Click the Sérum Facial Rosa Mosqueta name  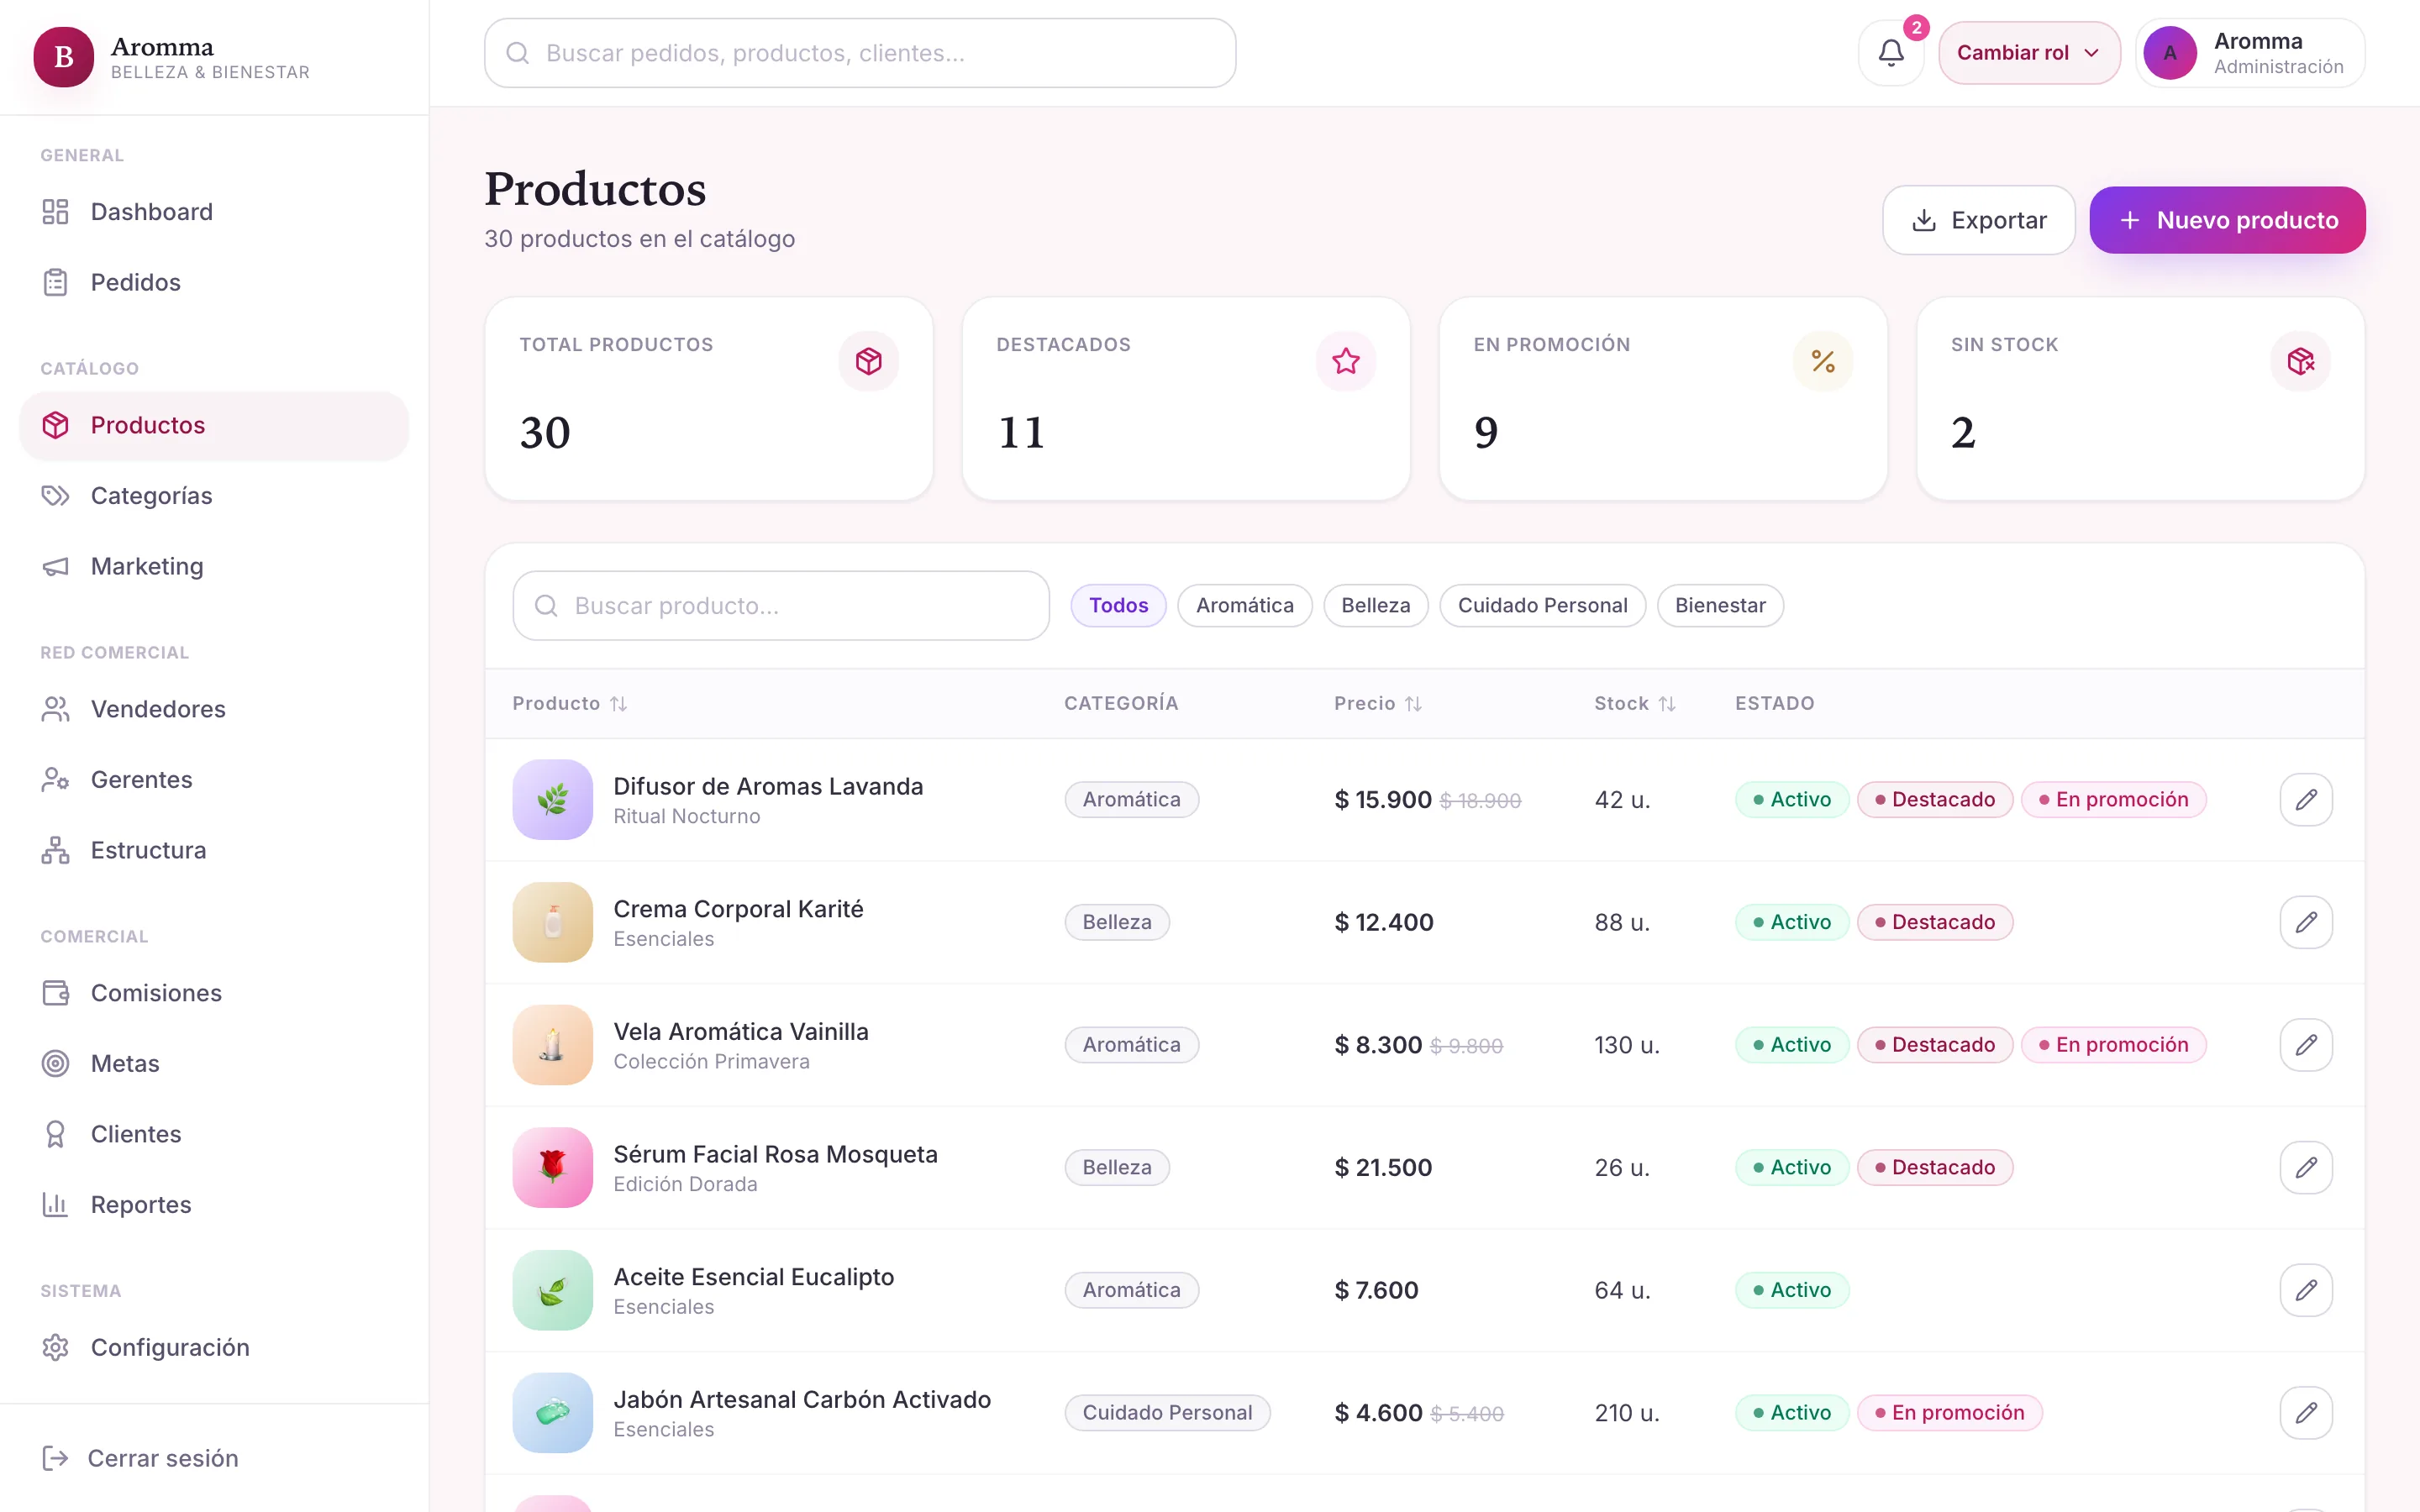(776, 1154)
